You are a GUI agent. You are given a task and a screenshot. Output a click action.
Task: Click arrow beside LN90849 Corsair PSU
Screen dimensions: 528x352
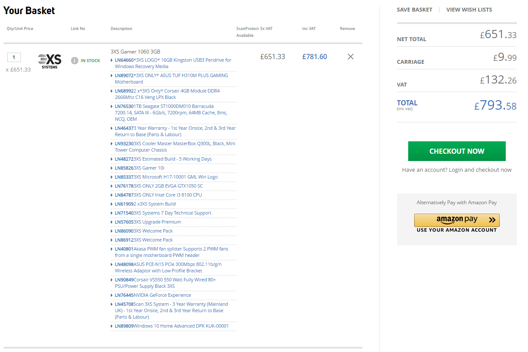[112, 280]
